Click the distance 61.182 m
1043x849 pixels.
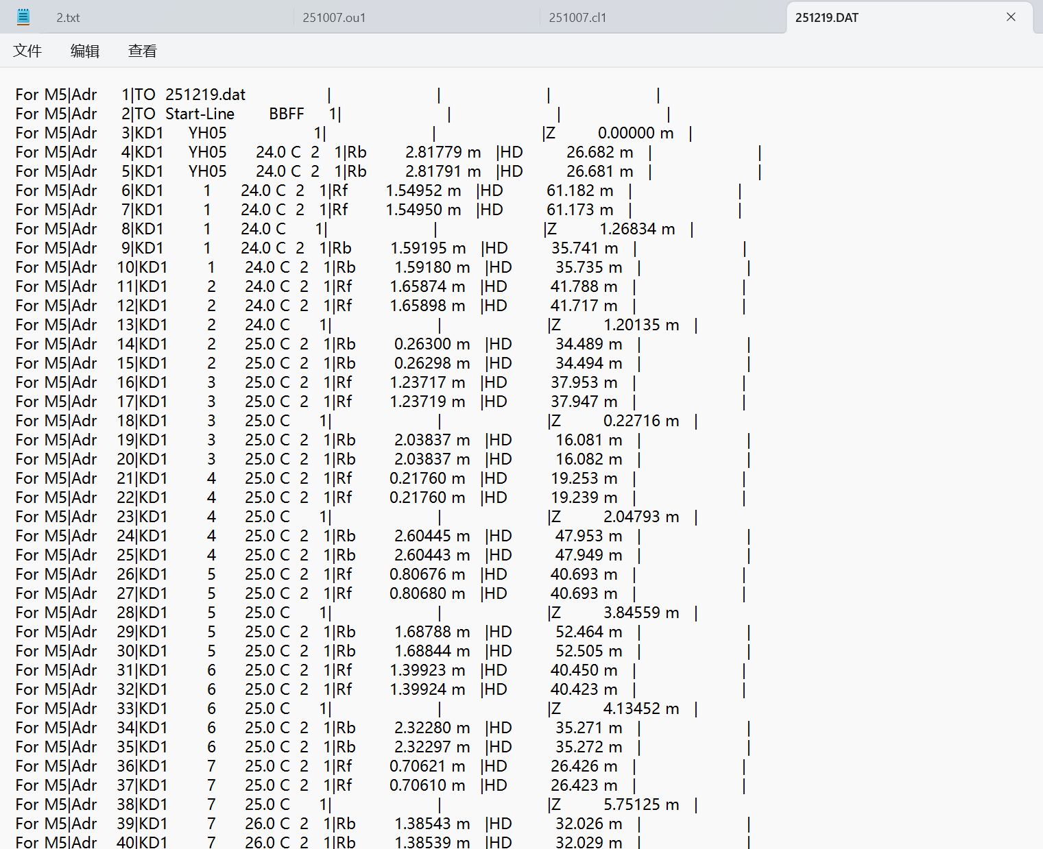coord(580,190)
